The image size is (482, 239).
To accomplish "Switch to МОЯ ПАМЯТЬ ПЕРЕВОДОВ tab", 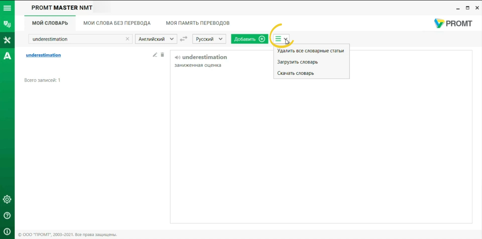I will [x=198, y=23].
